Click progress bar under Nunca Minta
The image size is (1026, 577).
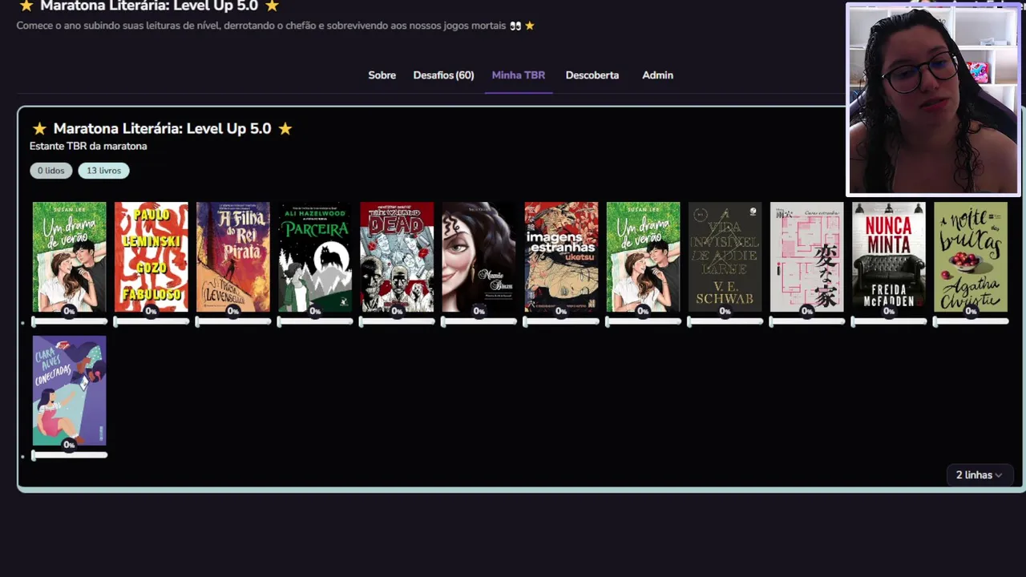[888, 321]
